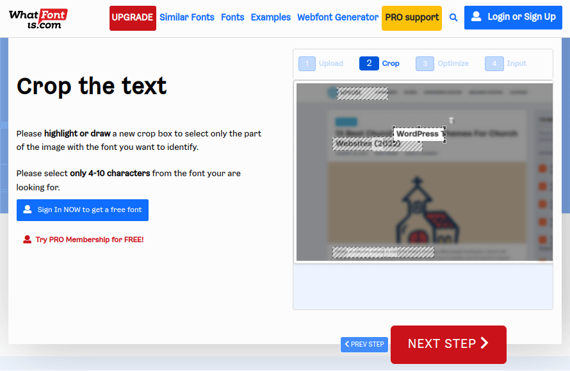Open Try PRO Membership for FREE link
The image size is (570, 371).
point(83,240)
